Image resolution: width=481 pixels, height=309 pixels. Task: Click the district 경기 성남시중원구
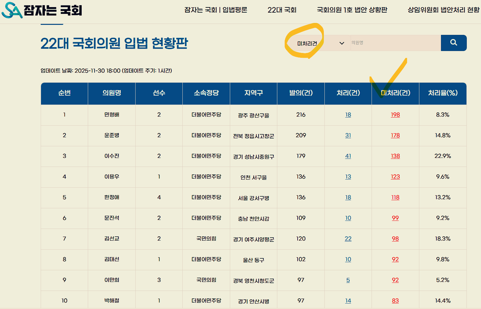pos(253,157)
